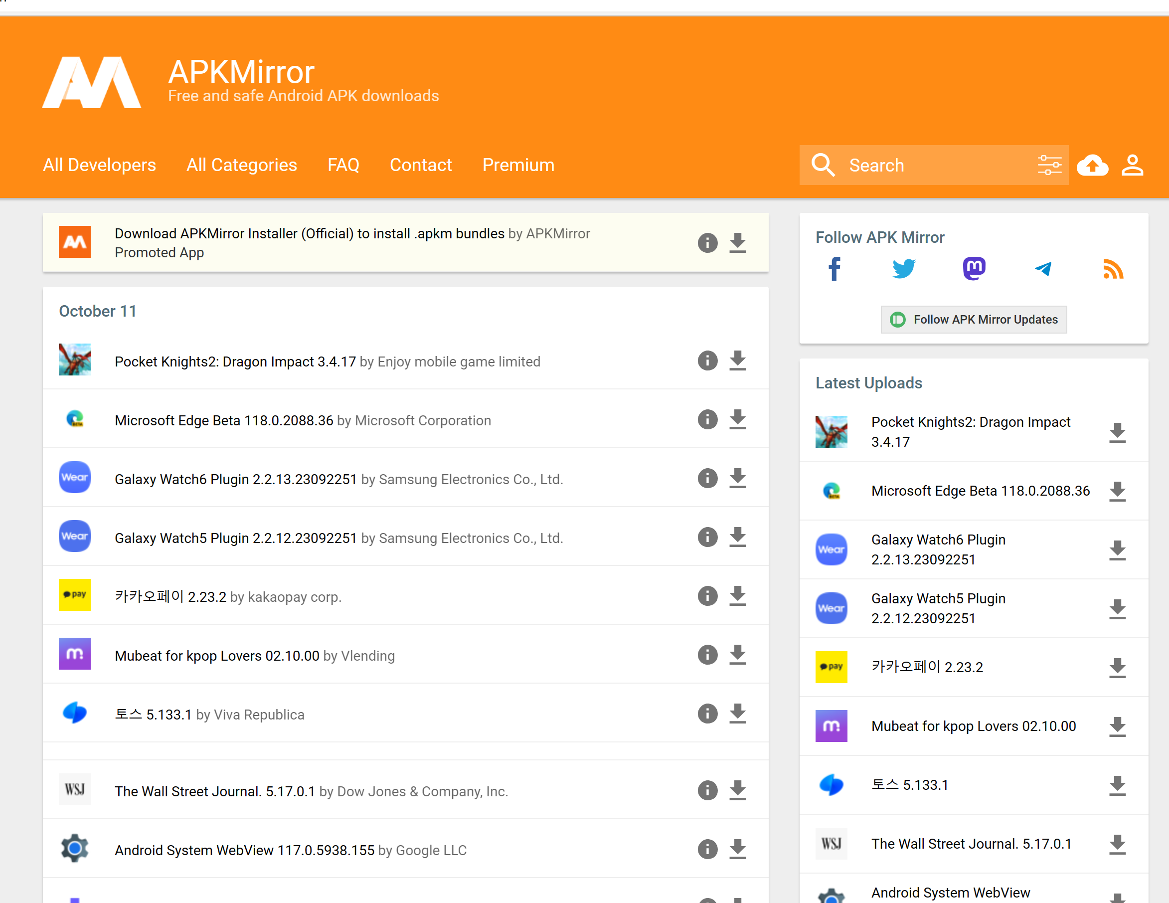Click info icon for Mubeat for kpop Lovers
The width and height of the screenshot is (1169, 903).
pos(707,655)
